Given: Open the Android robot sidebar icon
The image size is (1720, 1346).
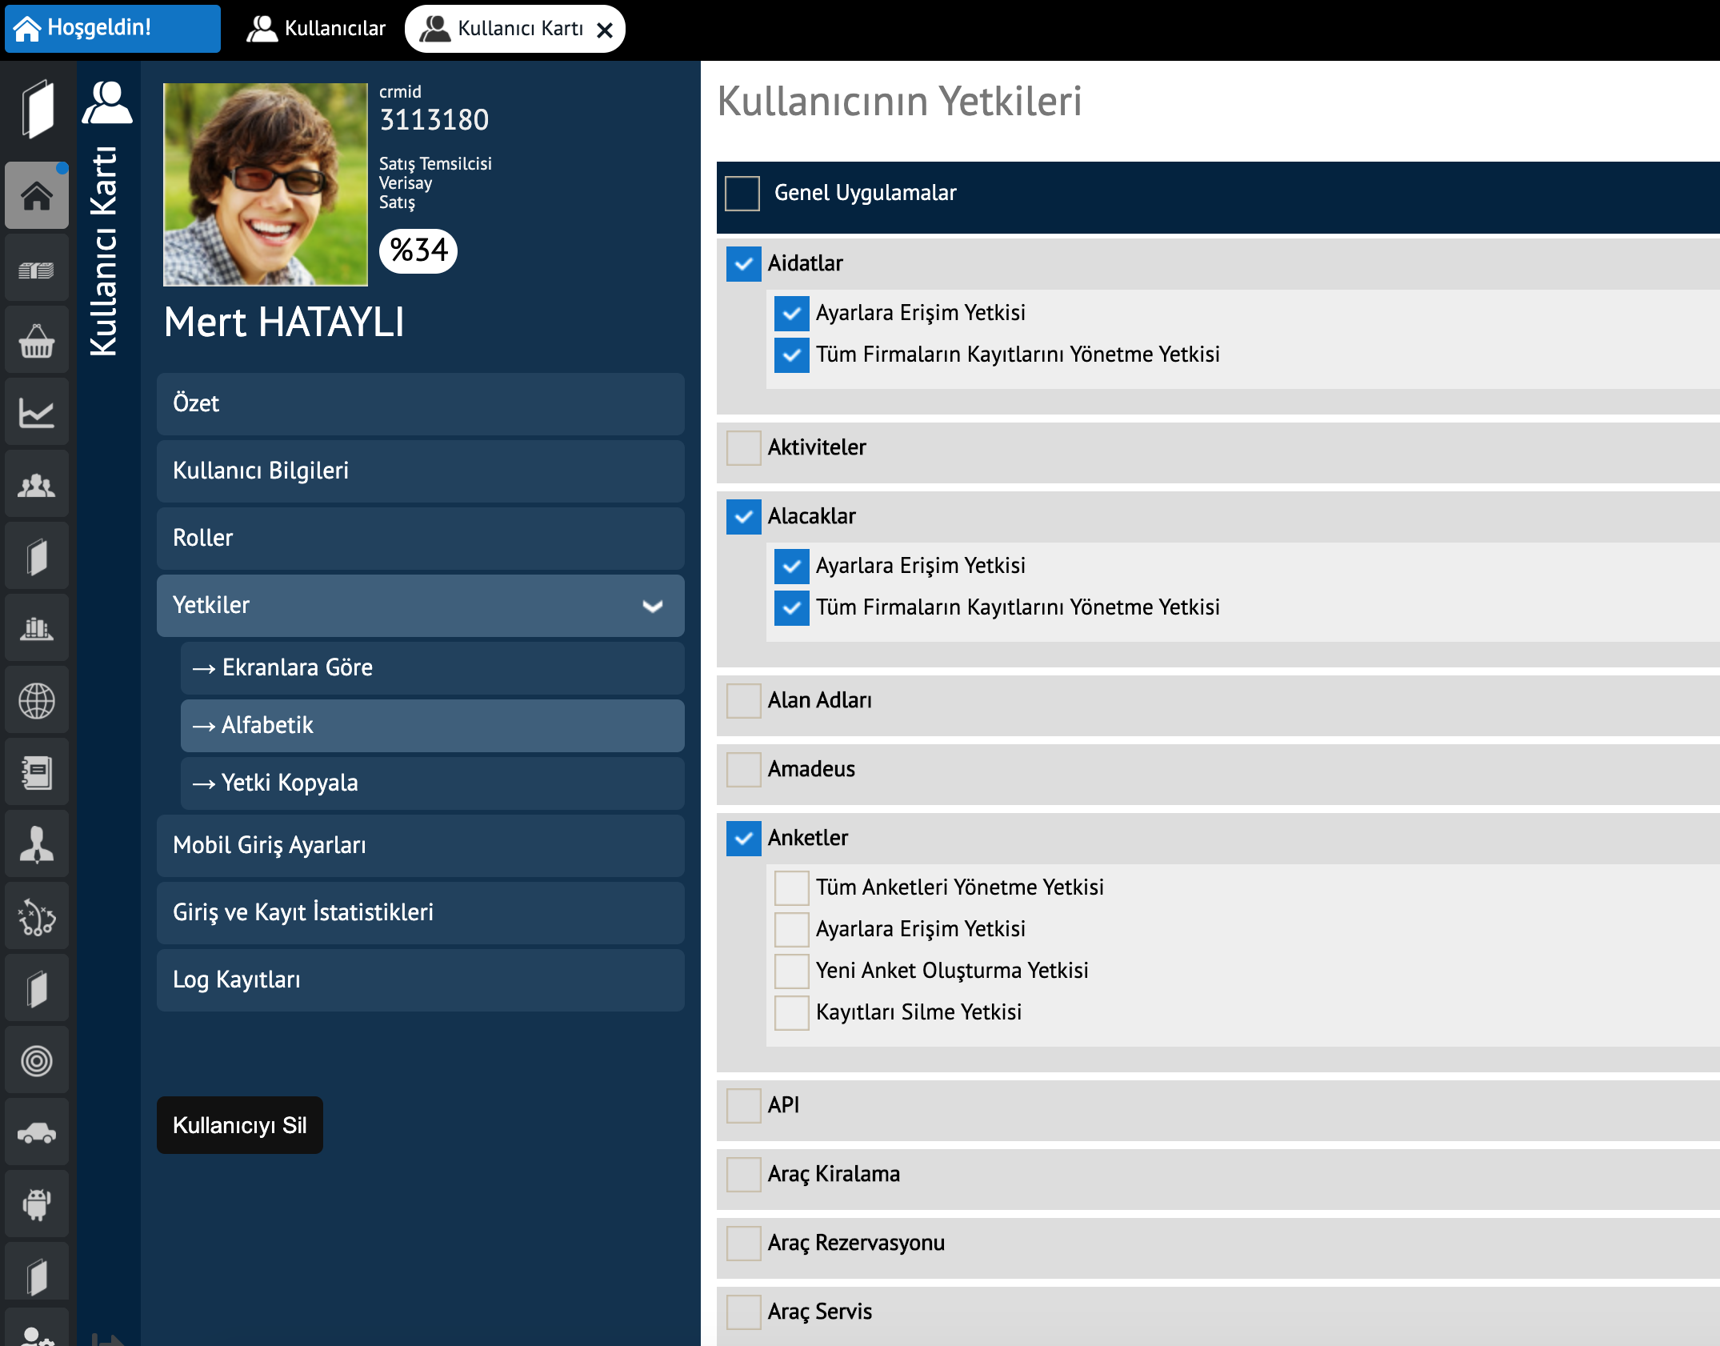Looking at the screenshot, I should [37, 1205].
